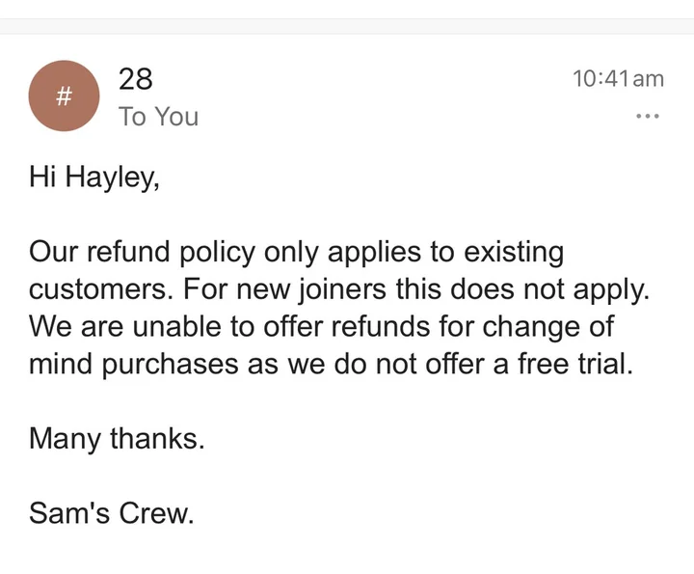Click the word 'customers' in the message body

[x=99, y=289]
